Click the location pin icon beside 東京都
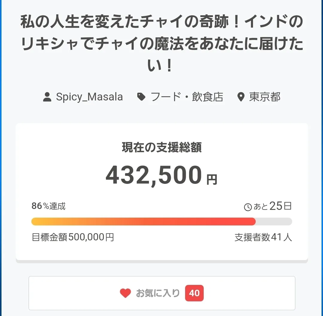The height and width of the screenshot is (316, 323). point(241,97)
